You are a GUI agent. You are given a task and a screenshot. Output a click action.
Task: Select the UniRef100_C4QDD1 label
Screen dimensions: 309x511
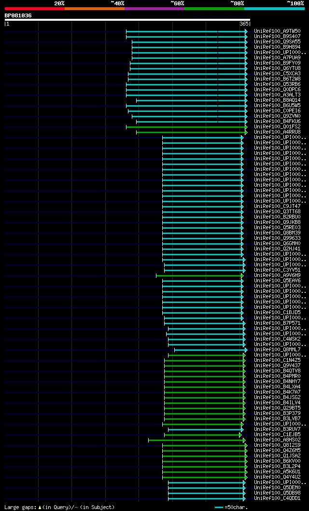point(278,498)
